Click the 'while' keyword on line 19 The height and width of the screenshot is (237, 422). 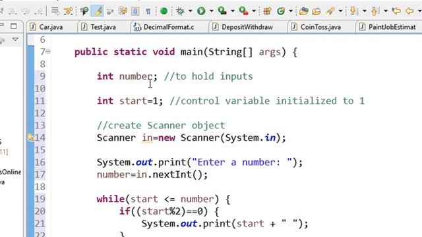[x=111, y=199]
